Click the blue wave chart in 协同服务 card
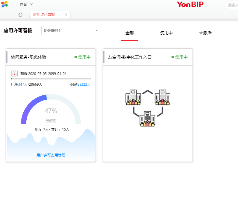Screen dimensions: 238x224 click(x=51, y=138)
